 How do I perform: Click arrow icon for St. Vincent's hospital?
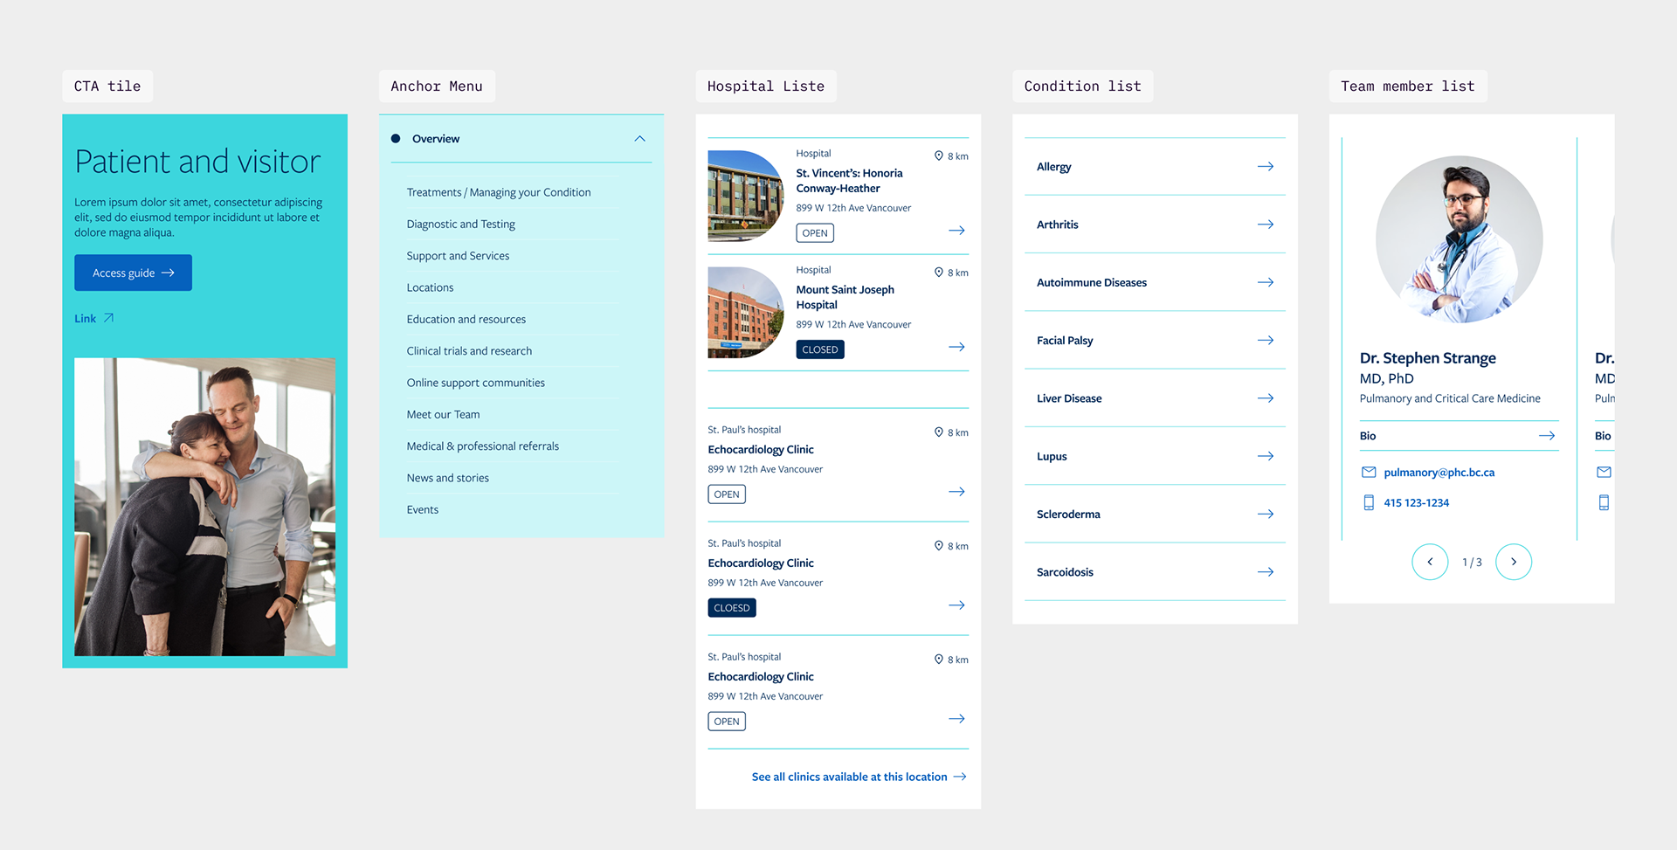956,231
